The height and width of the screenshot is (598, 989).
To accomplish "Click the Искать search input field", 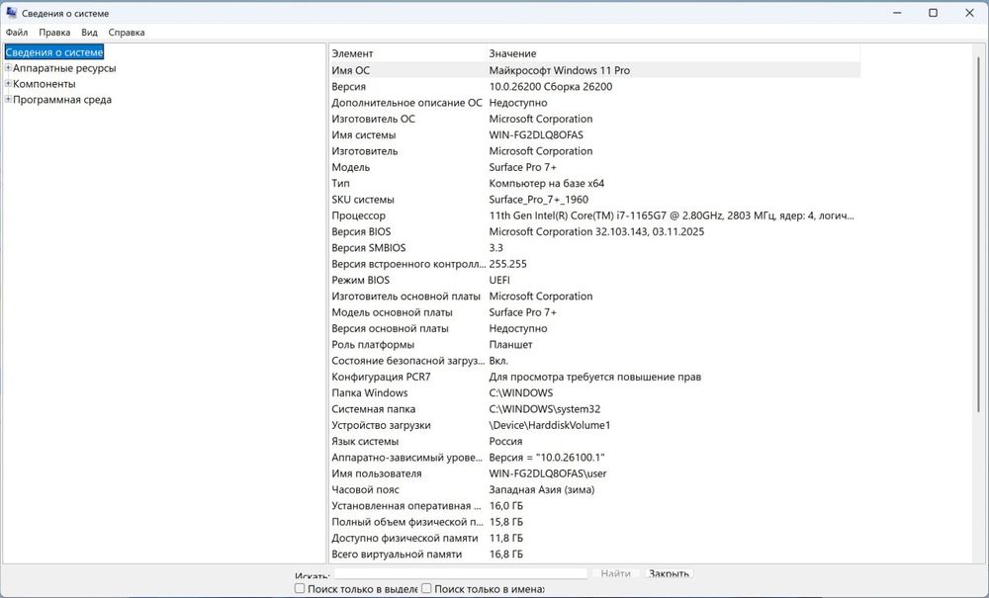I will click(x=461, y=573).
